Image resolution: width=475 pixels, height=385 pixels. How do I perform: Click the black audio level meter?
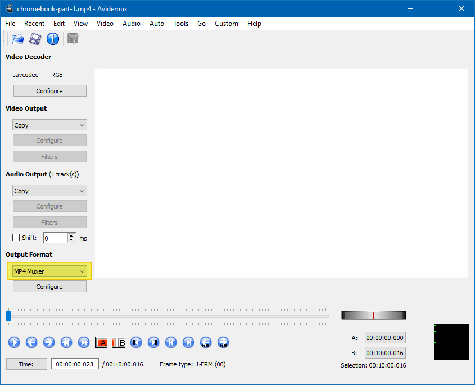[x=451, y=342]
